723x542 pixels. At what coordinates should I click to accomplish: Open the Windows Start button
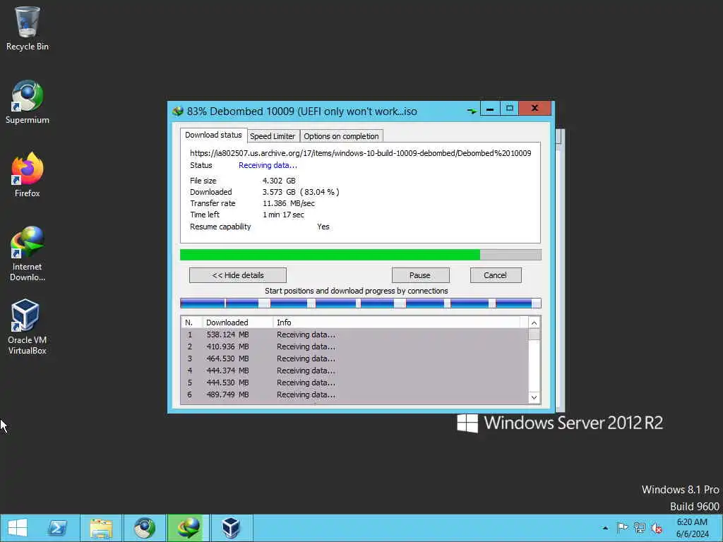pos(18,528)
